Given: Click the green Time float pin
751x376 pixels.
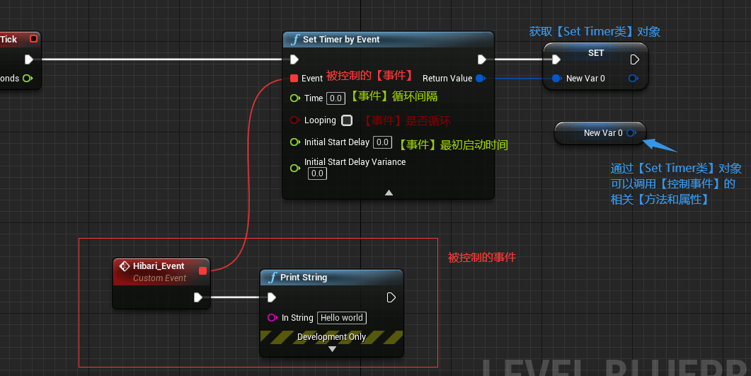Looking at the screenshot, I should 295,98.
